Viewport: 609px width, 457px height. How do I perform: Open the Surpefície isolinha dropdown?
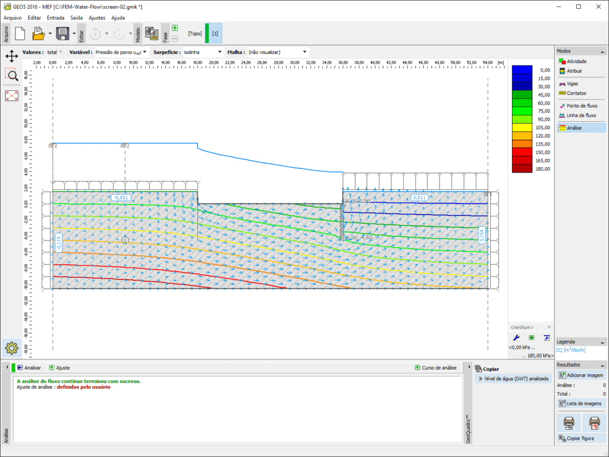pyautogui.click(x=203, y=52)
